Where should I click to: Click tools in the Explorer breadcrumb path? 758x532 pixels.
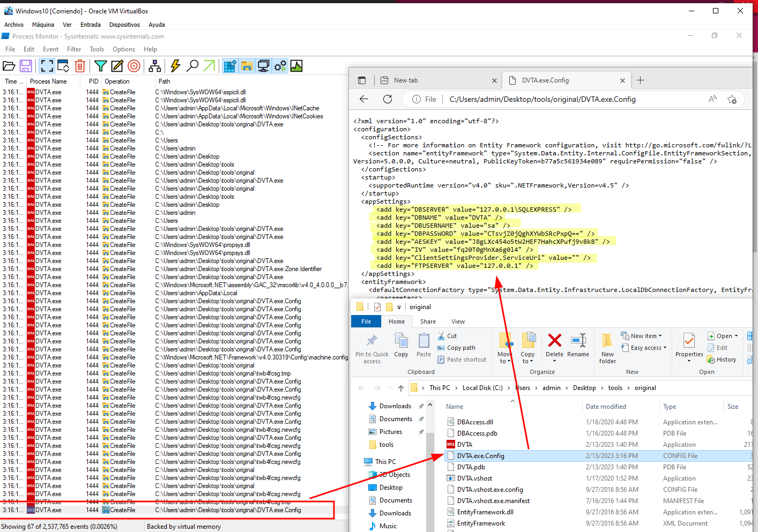click(615, 388)
